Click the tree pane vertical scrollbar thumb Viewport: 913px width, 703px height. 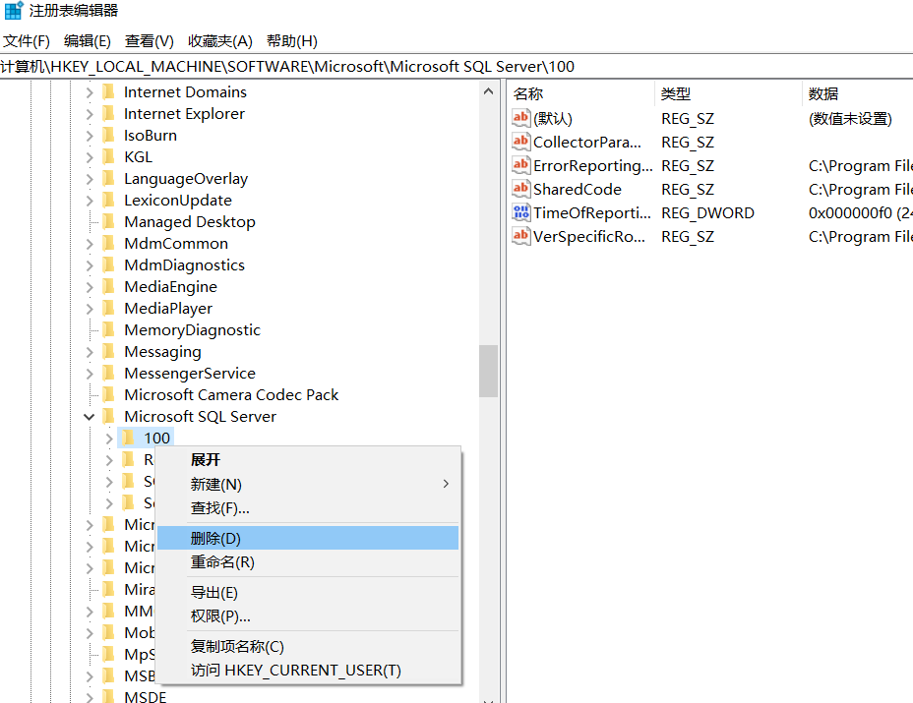tap(489, 372)
